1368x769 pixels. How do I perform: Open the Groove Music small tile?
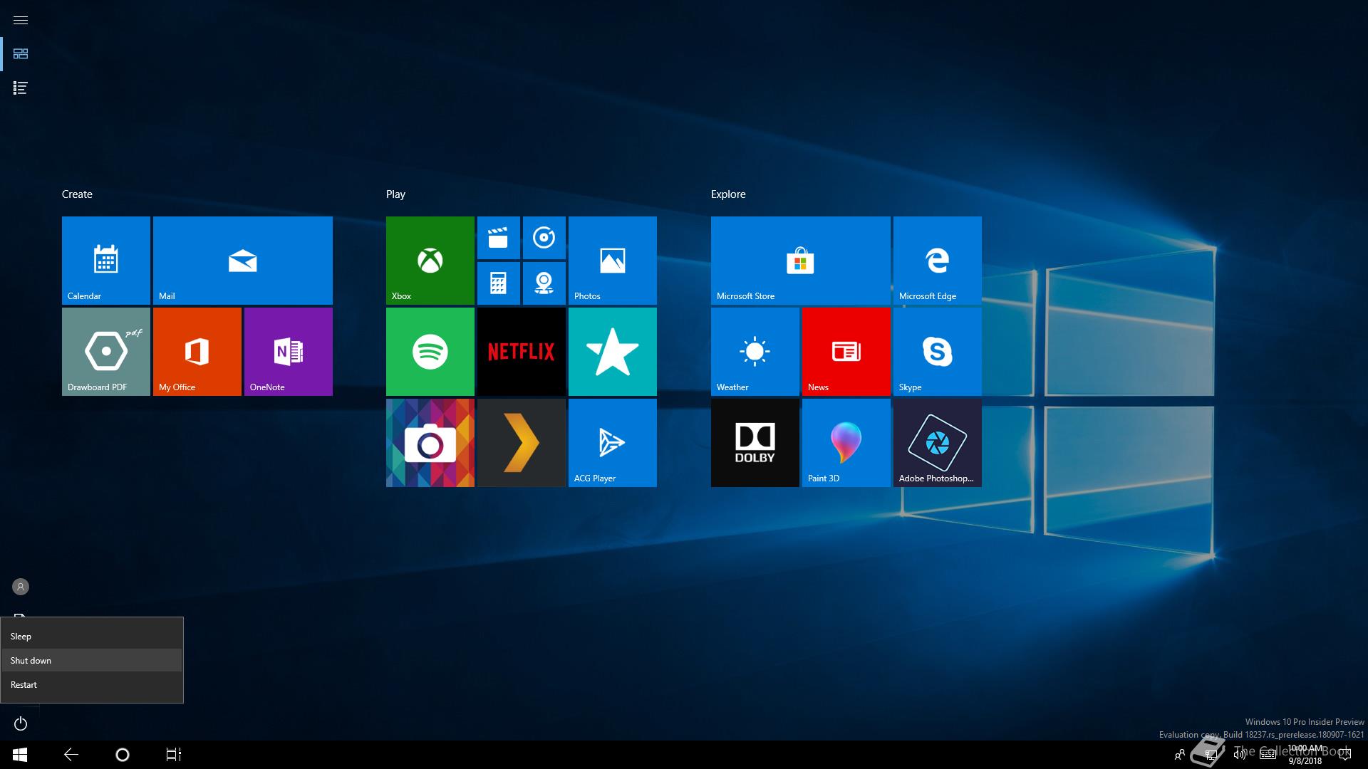(544, 238)
